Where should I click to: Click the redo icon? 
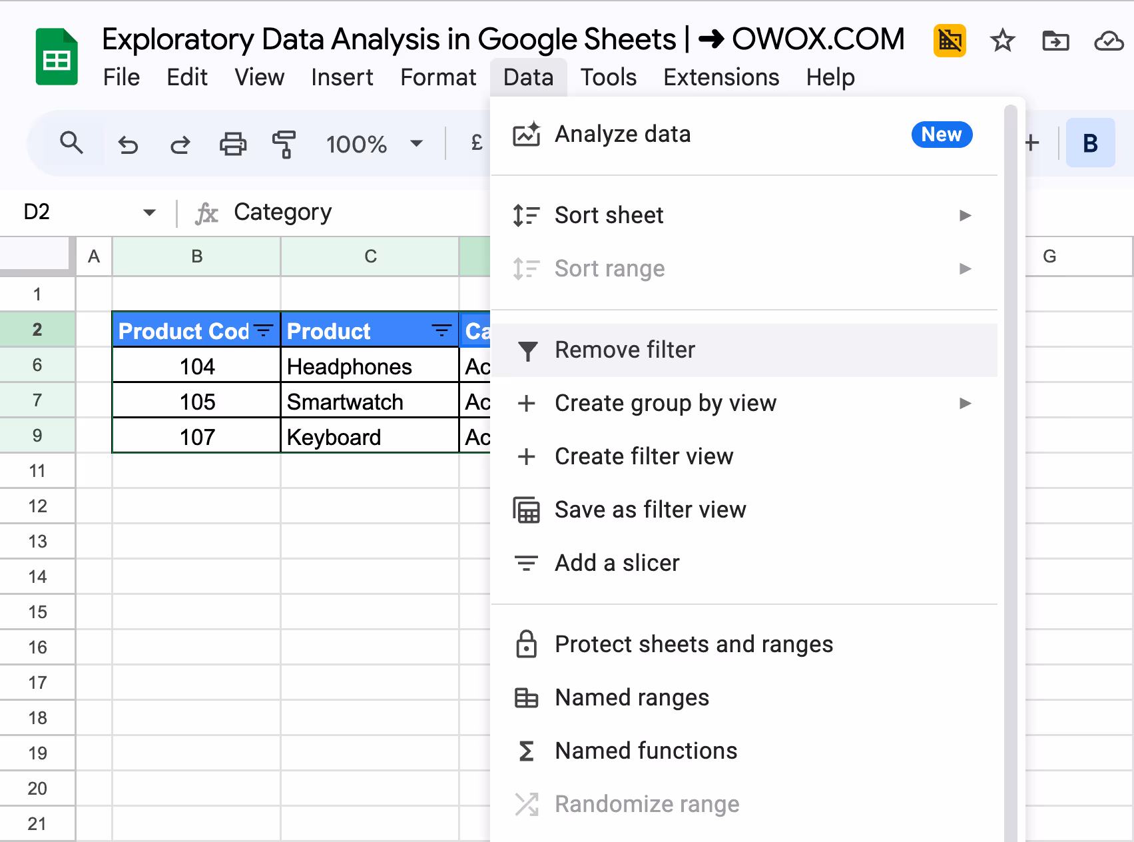coord(179,143)
